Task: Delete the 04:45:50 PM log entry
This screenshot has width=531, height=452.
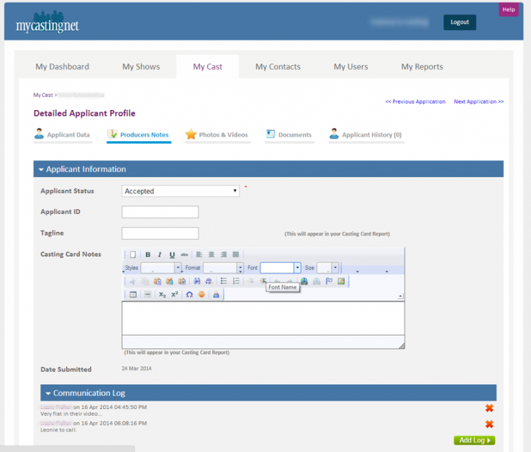Action: coord(489,408)
